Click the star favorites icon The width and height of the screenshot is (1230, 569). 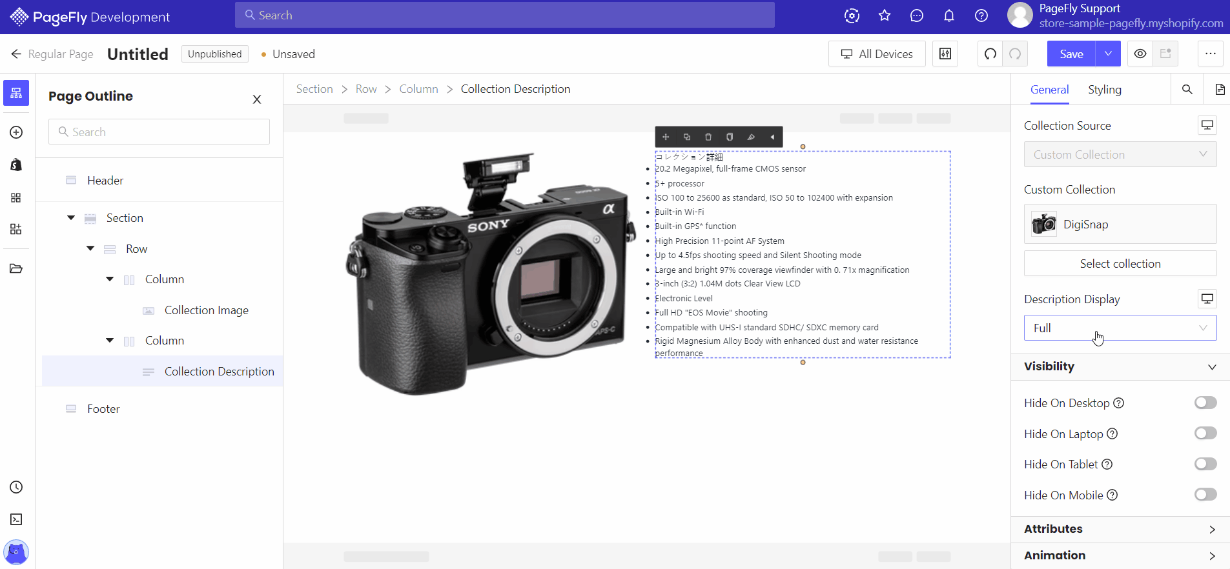pyautogui.click(x=885, y=15)
